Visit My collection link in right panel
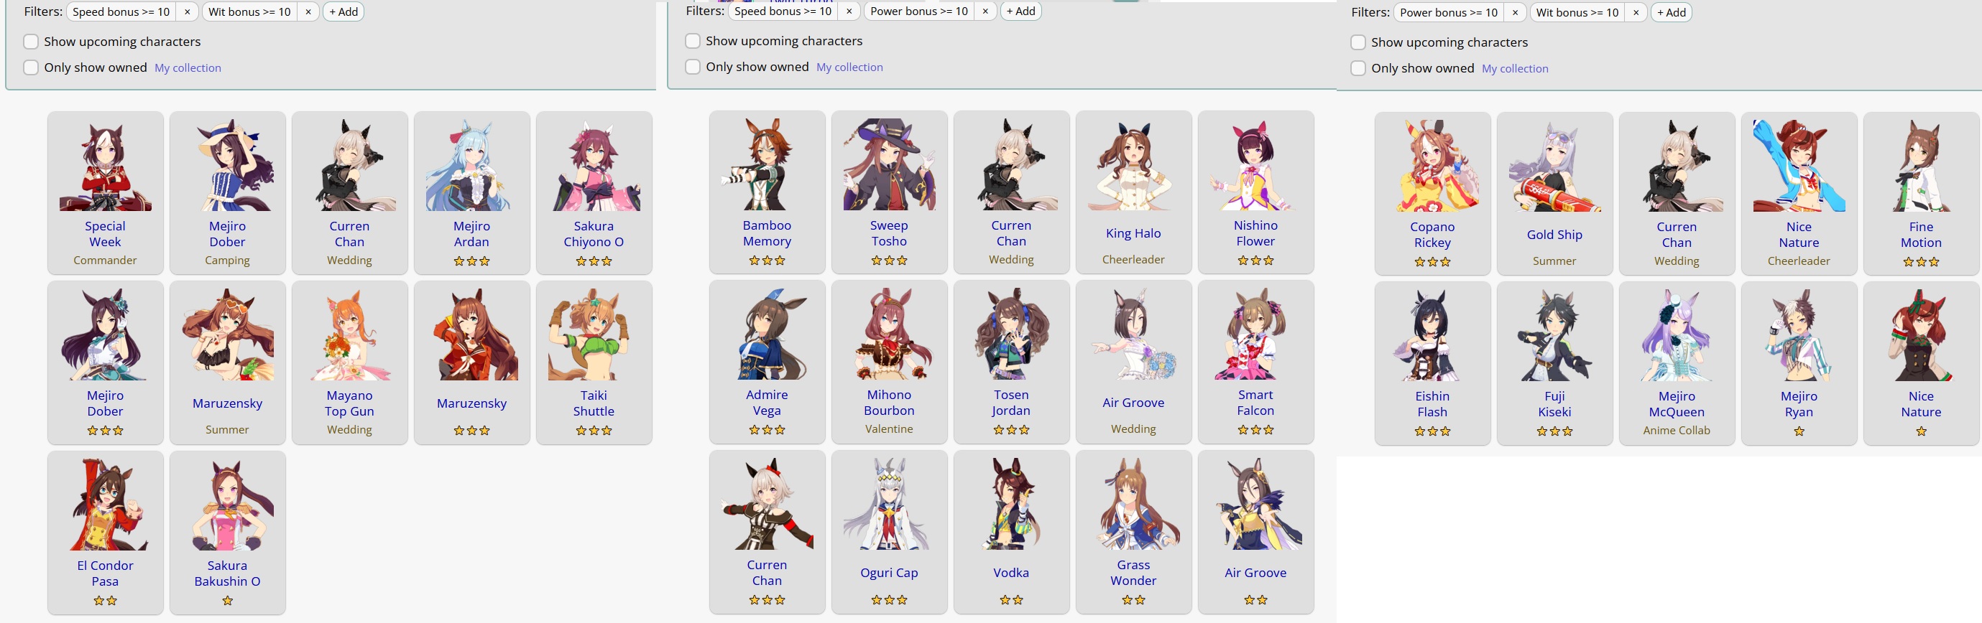The image size is (1982, 623). [x=1515, y=68]
